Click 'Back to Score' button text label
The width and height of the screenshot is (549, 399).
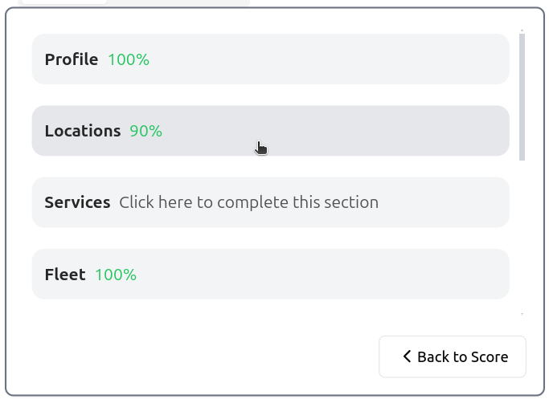coord(462,356)
